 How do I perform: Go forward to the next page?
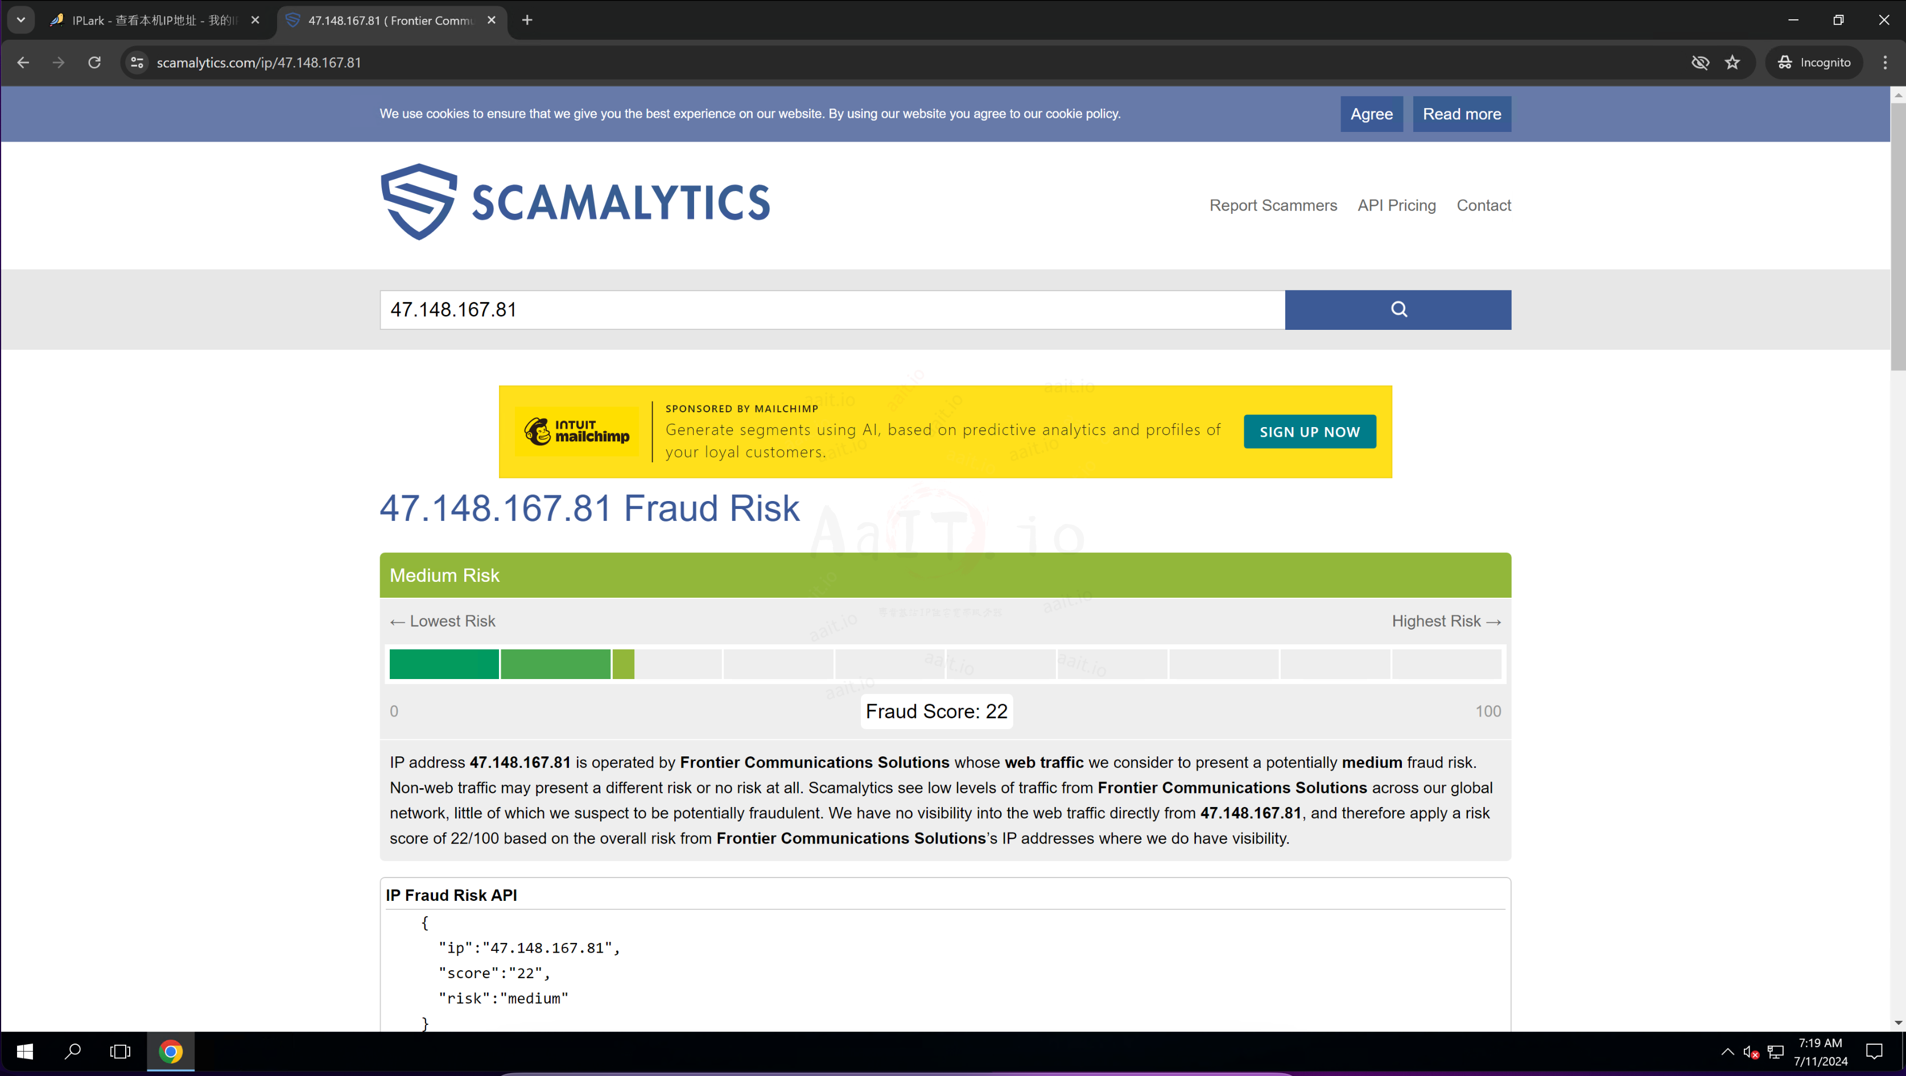point(59,63)
